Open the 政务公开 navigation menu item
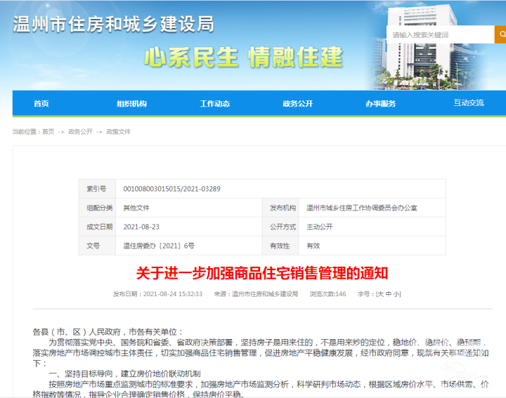 click(x=298, y=103)
